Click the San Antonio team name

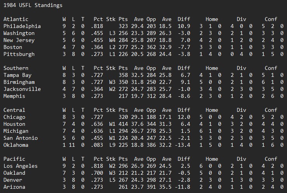tap(21, 138)
